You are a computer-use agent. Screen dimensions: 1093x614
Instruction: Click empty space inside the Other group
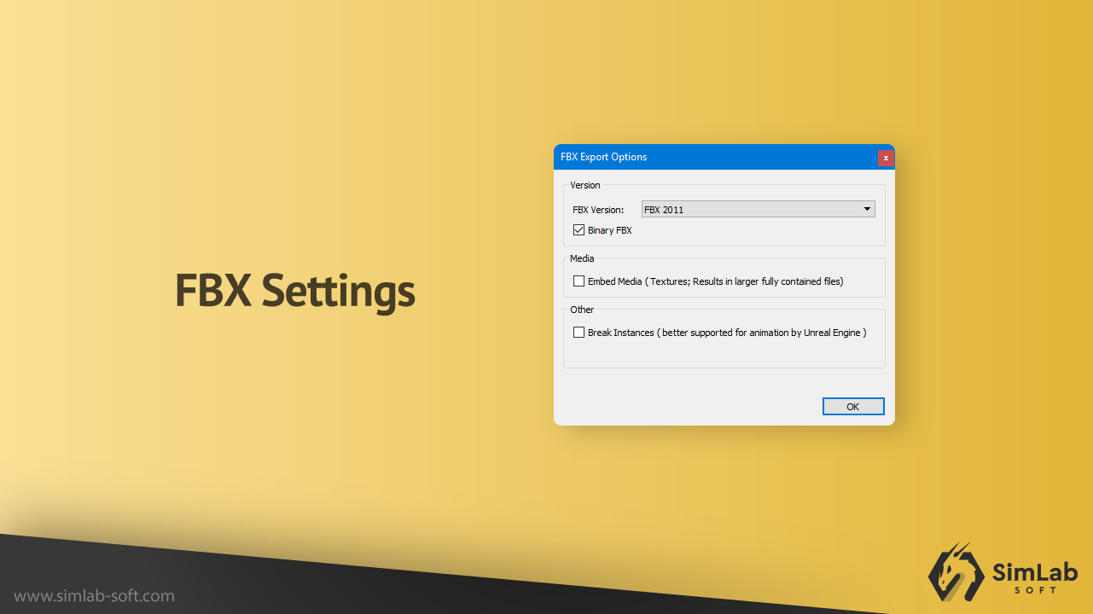pyautogui.click(x=725, y=354)
